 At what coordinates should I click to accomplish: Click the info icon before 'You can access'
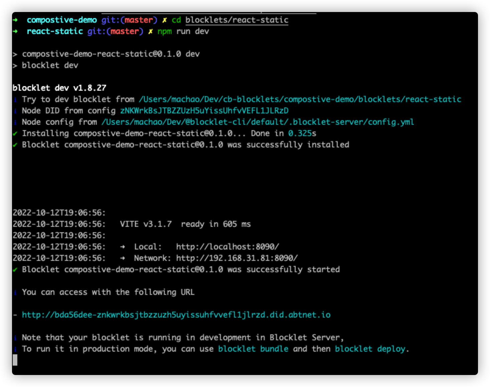coord(15,292)
